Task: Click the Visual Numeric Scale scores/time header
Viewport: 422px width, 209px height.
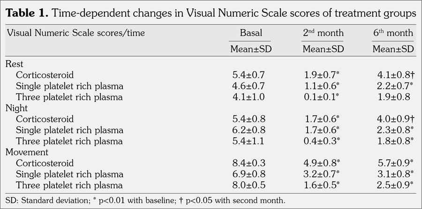Action: click(x=75, y=33)
